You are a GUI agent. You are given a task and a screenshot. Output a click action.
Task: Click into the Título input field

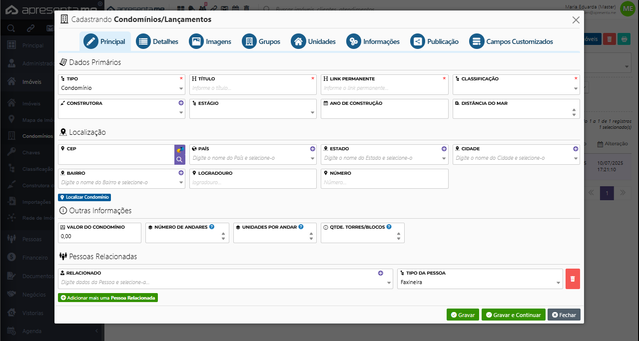[x=252, y=88]
